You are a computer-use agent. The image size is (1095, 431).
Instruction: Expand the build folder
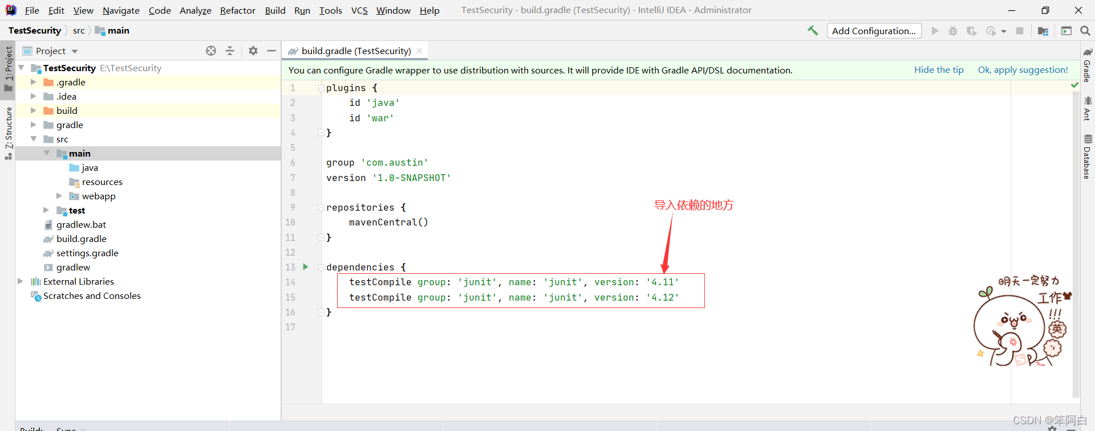coord(34,110)
